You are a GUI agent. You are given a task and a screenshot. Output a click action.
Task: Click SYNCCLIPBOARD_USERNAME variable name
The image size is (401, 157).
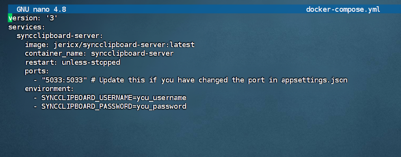(87, 98)
